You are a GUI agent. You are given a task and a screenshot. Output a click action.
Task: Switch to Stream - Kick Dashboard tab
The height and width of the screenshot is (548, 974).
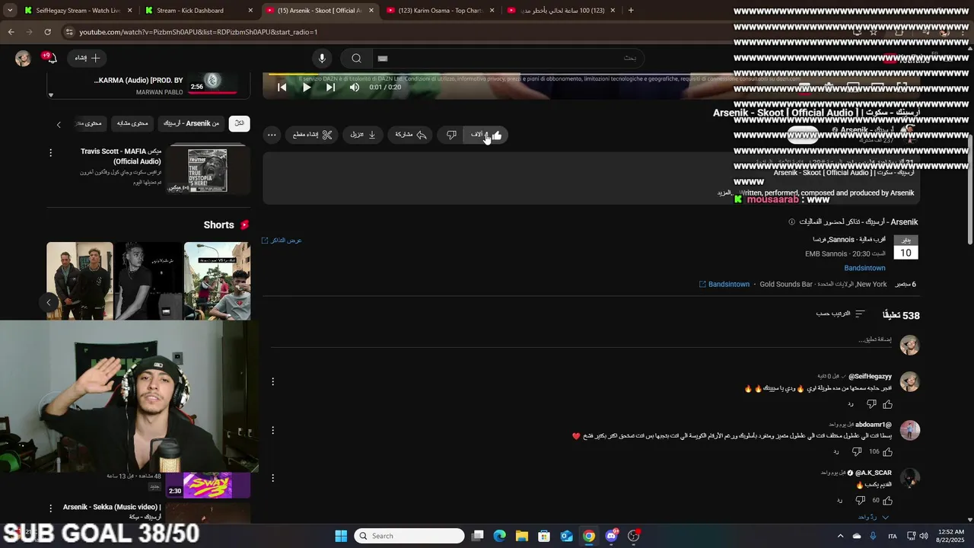pyautogui.click(x=198, y=11)
